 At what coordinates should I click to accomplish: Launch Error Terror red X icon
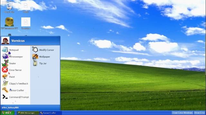click(5, 70)
